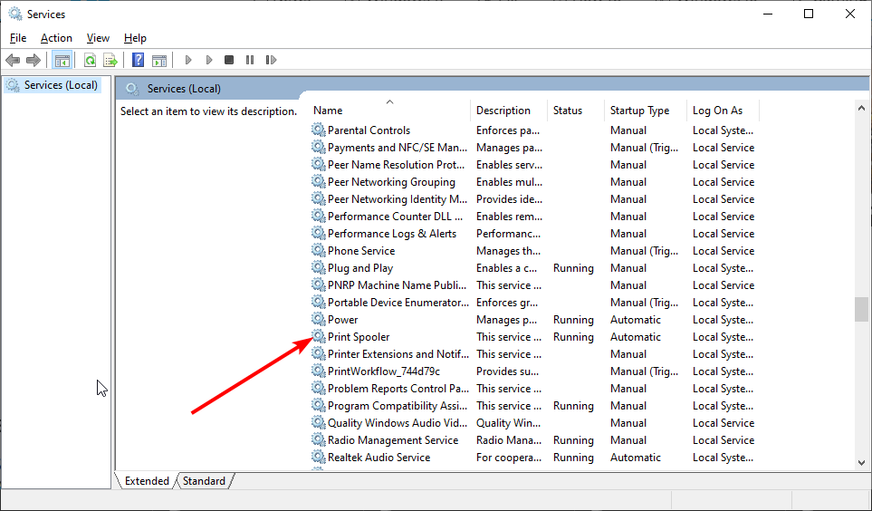Select Portable Device Enumerator service

point(398,303)
